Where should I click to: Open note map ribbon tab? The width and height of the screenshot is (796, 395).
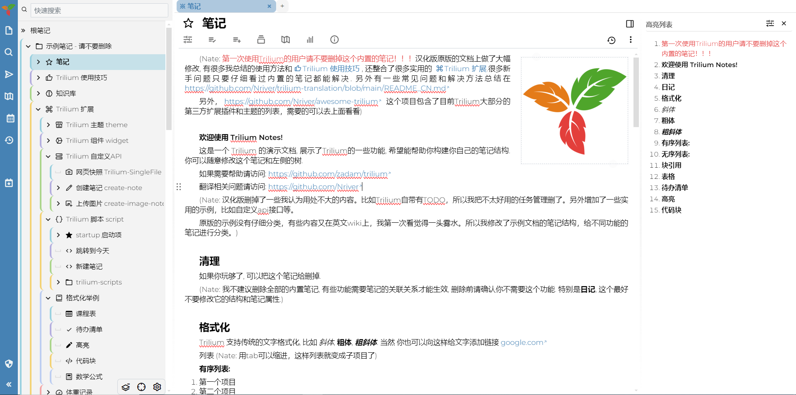tap(285, 40)
